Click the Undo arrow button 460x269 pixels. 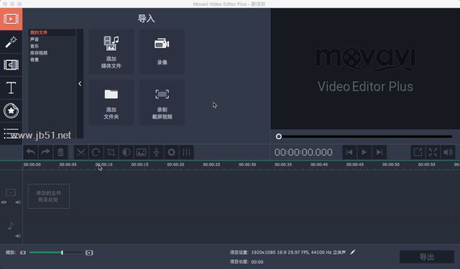click(x=31, y=152)
